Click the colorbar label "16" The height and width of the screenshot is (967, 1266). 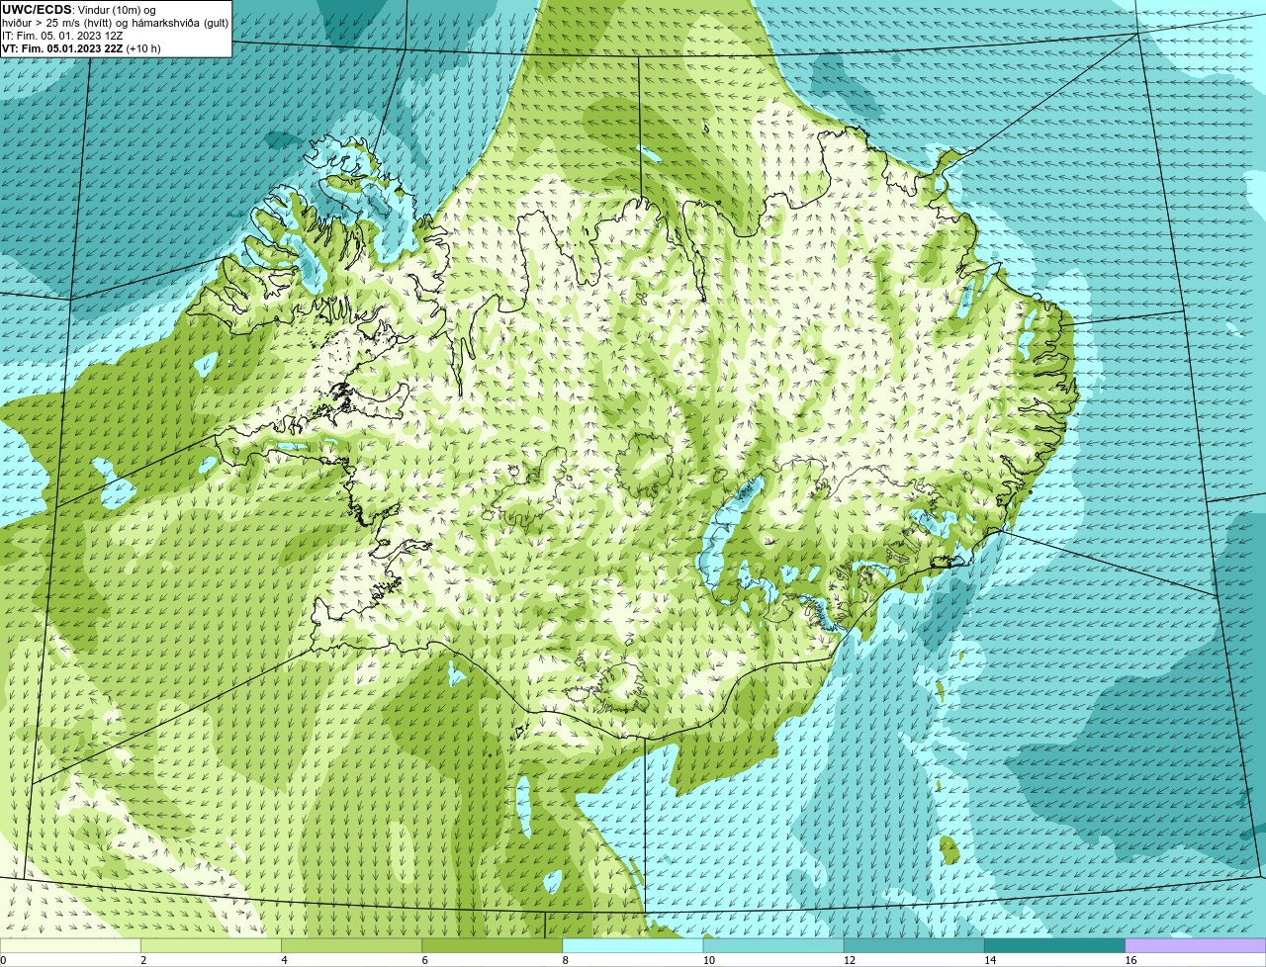point(1130,960)
